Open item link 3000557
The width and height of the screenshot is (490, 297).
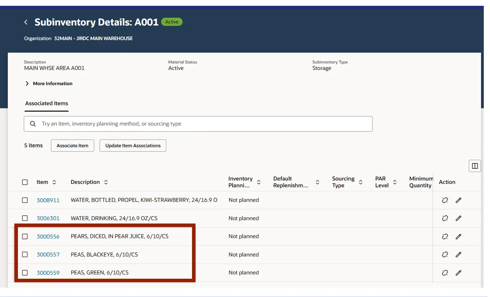pyautogui.click(x=48, y=255)
